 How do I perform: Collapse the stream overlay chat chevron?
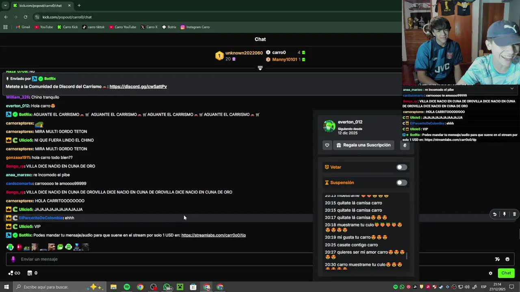[x=512, y=88]
